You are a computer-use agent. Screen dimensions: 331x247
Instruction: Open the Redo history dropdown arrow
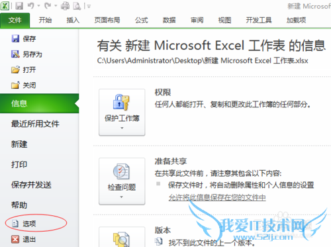(x=56, y=6)
